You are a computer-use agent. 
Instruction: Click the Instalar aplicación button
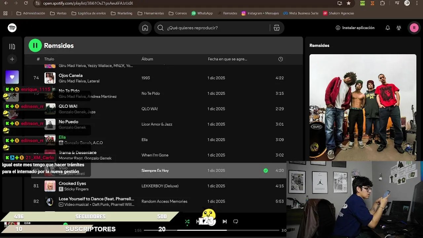pyautogui.click(x=355, y=28)
